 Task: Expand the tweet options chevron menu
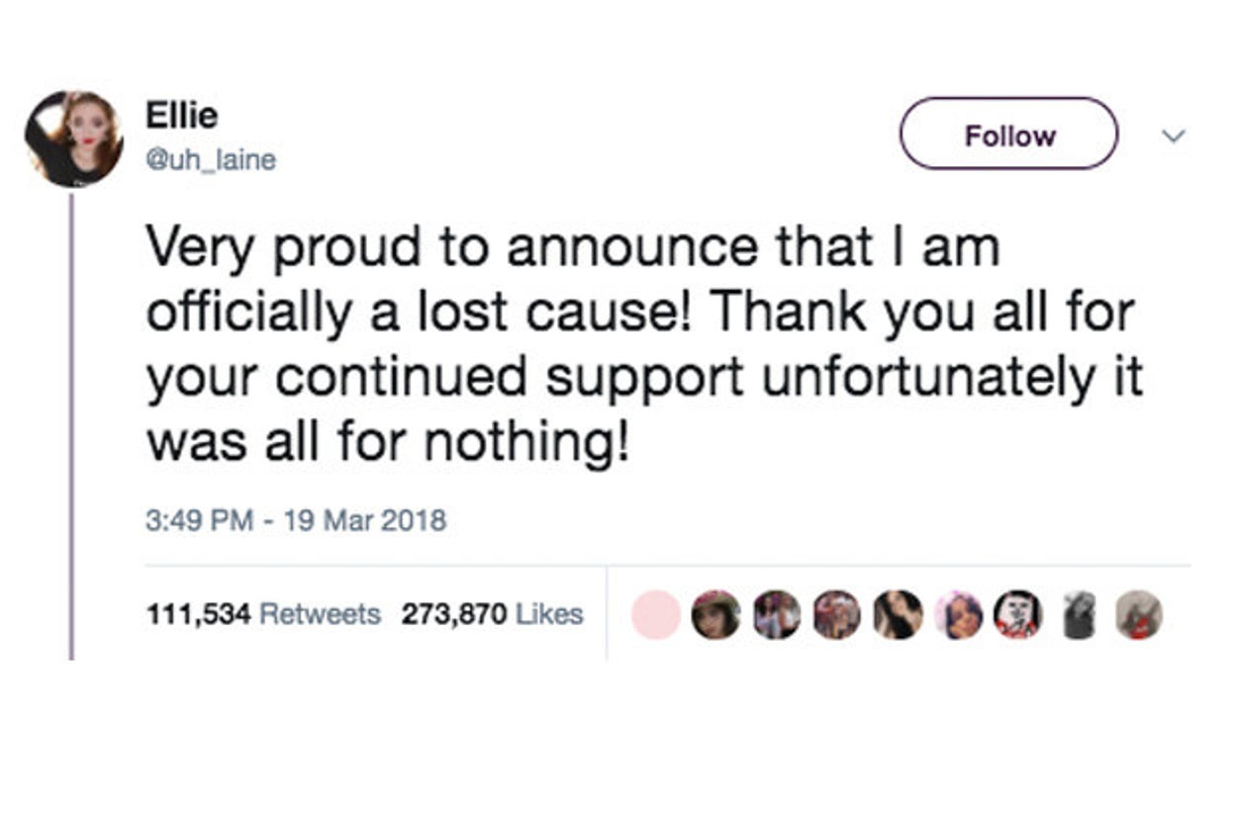(x=1173, y=137)
